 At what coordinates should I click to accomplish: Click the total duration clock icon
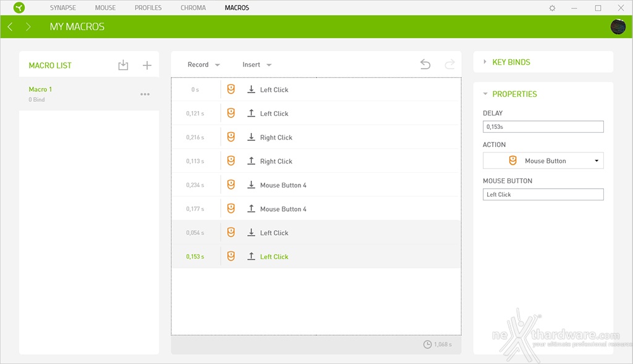(427, 344)
